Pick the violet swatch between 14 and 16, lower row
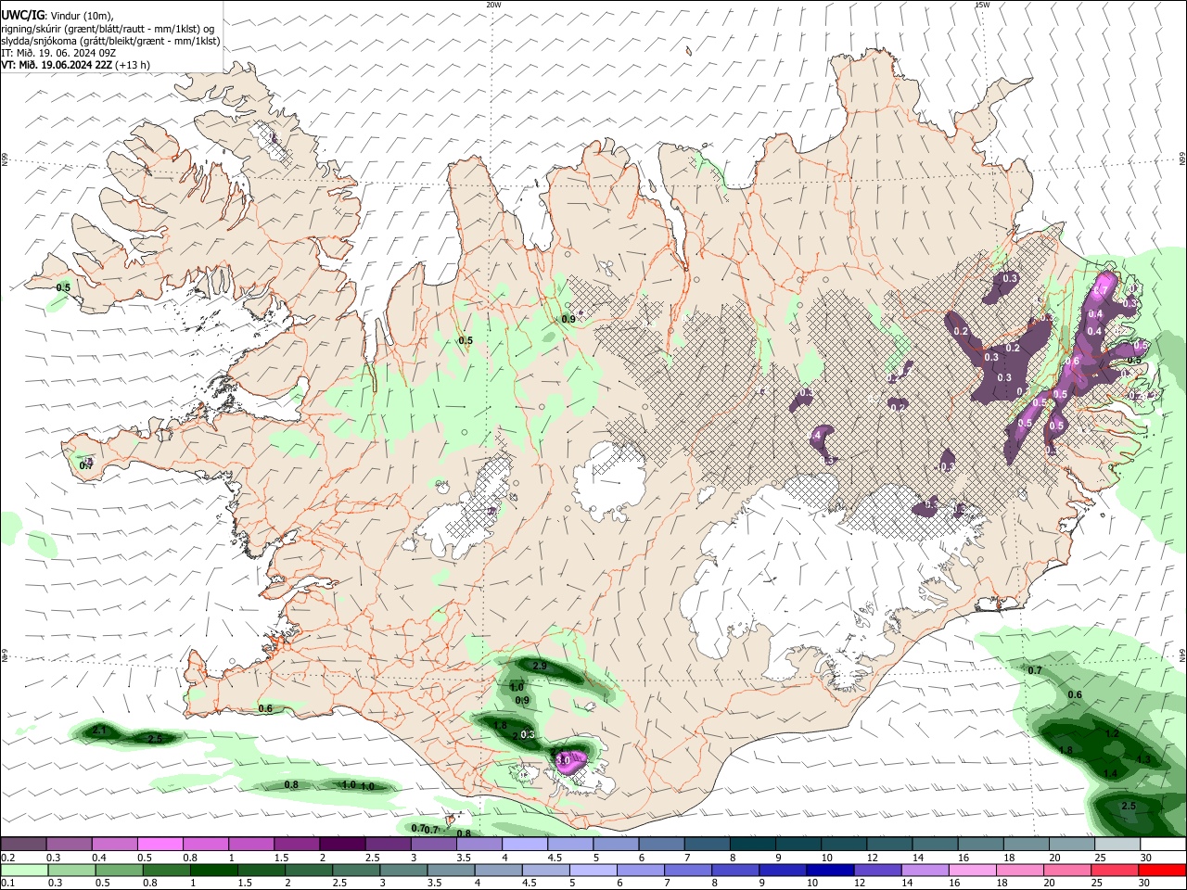Viewport: 1187px width, 890px height. pyautogui.click(x=925, y=871)
